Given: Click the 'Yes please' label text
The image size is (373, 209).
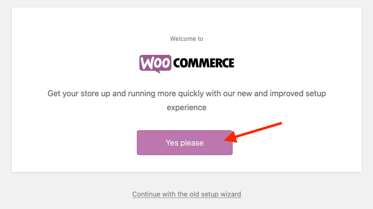Looking at the screenshot, I should [185, 143].
